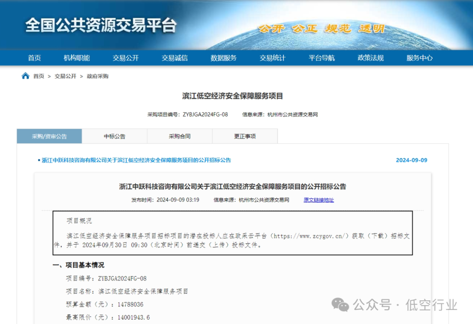Switch to the 更正事项 tab

click(x=244, y=136)
